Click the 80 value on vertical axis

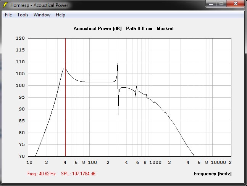[x=22, y=133]
